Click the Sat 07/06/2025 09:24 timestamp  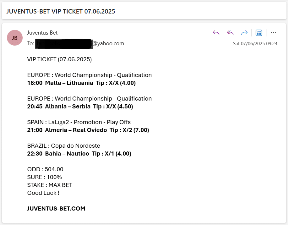tap(255, 44)
